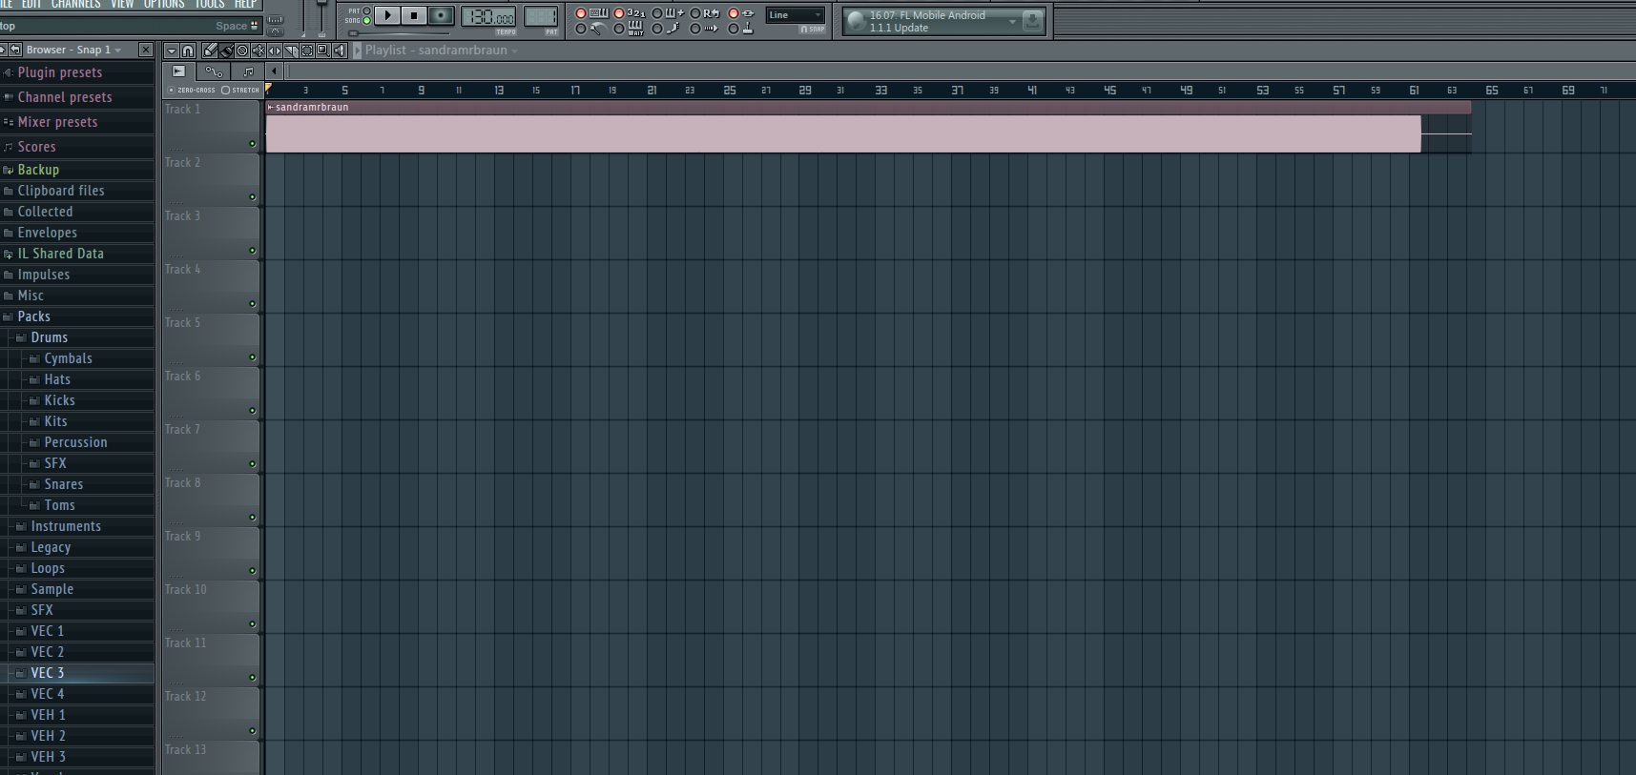Screen dimensions: 1636x775
Task: Show audio clips focus tab in playlist
Action: click(179, 71)
